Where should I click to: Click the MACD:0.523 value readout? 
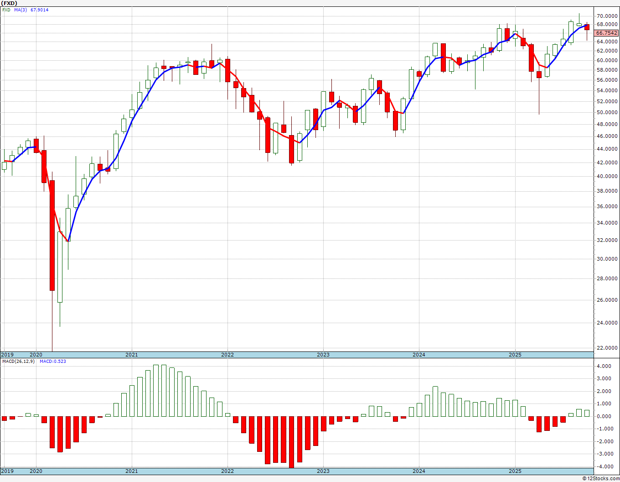[53, 361]
